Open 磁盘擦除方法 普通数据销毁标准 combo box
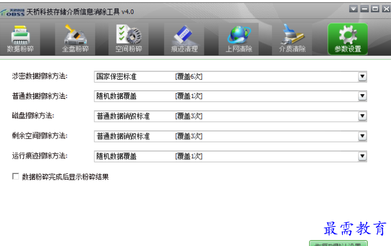Viewport: 391px width, 246px height. coord(230,116)
